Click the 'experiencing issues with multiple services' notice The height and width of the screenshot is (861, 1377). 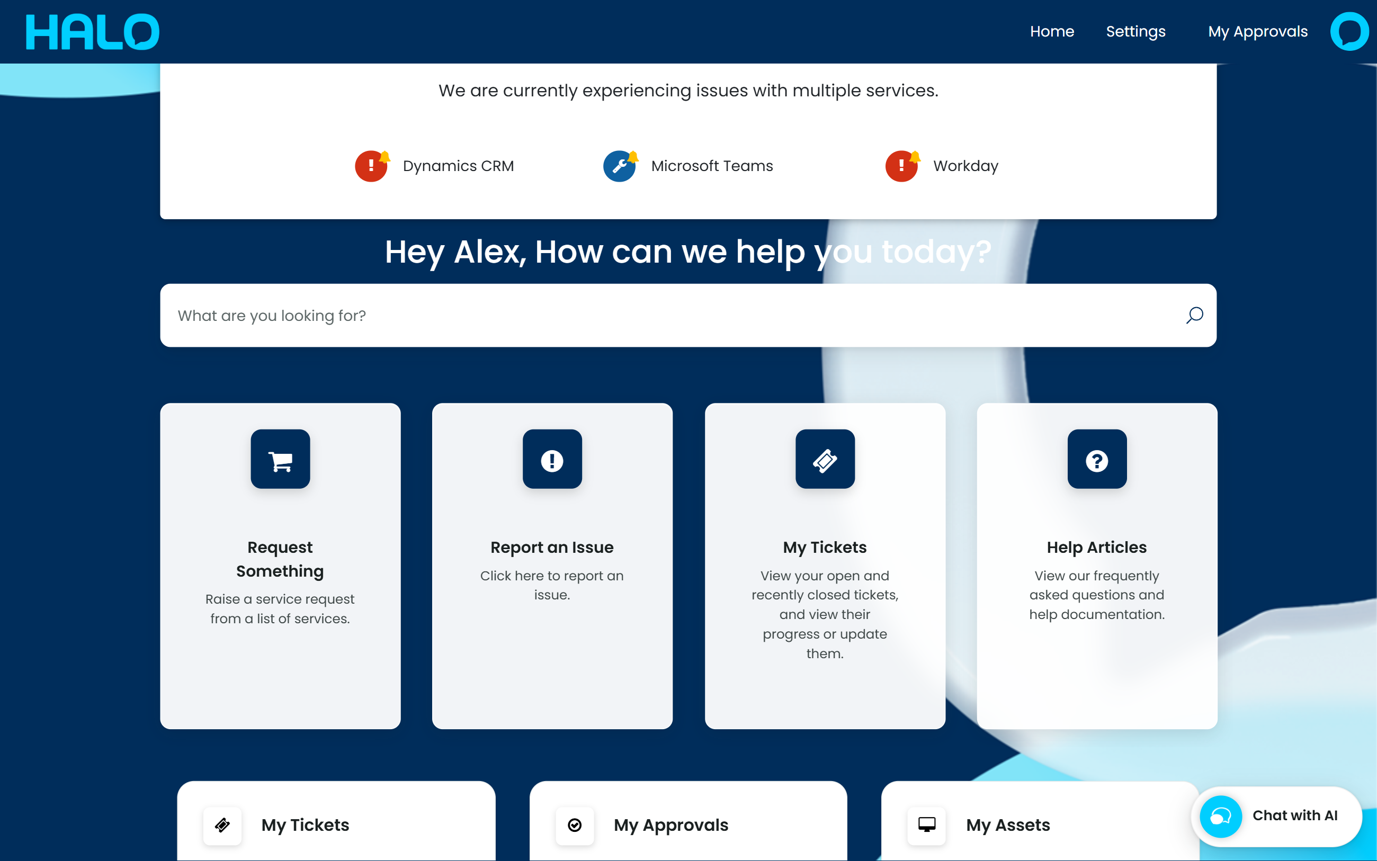coord(688,91)
